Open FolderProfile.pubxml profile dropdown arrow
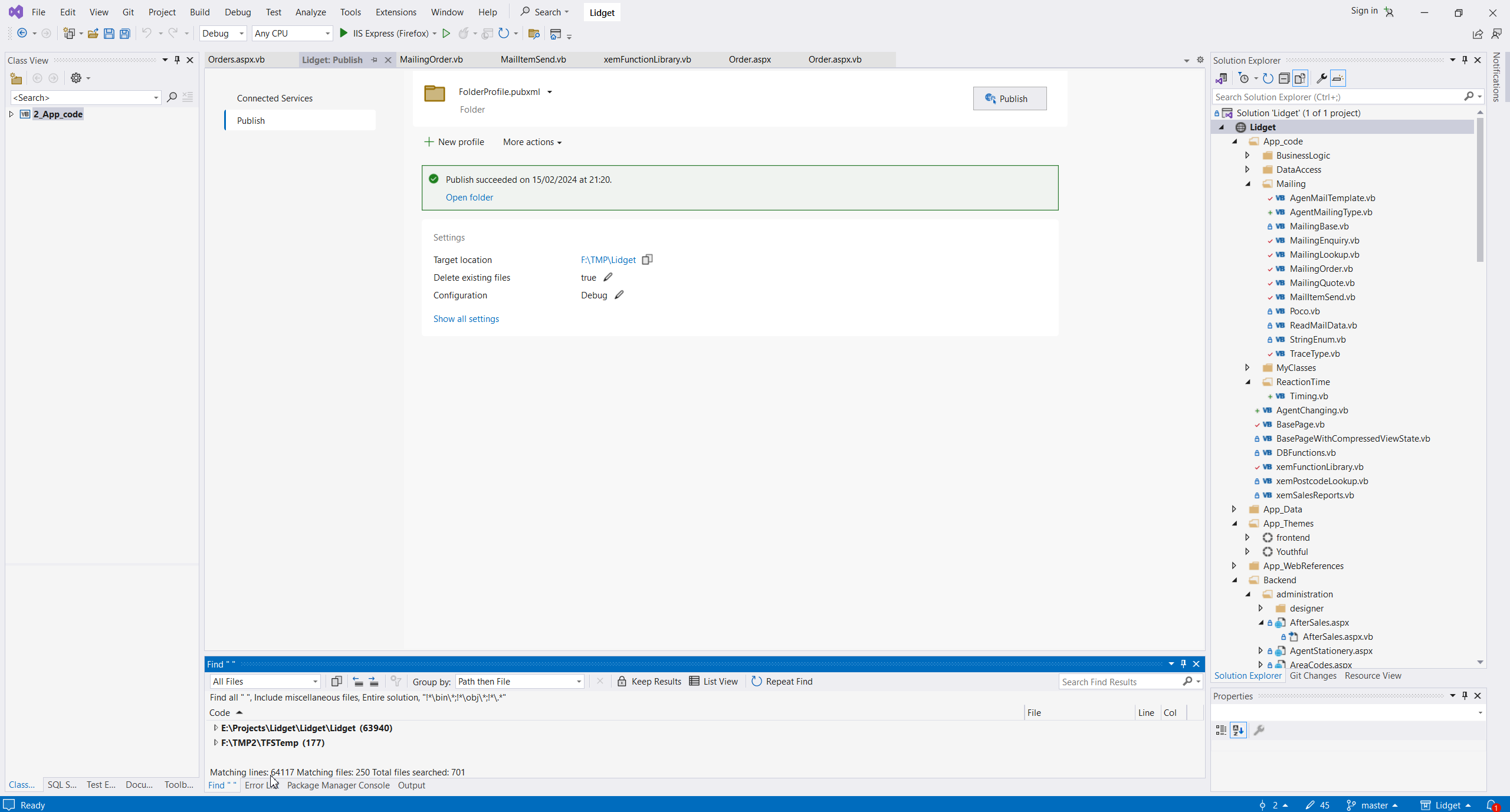This screenshot has width=1510, height=812. (550, 91)
